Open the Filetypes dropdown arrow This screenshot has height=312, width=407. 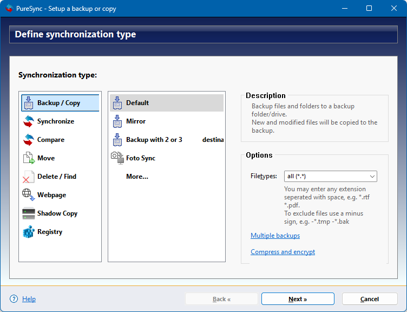pos(372,177)
